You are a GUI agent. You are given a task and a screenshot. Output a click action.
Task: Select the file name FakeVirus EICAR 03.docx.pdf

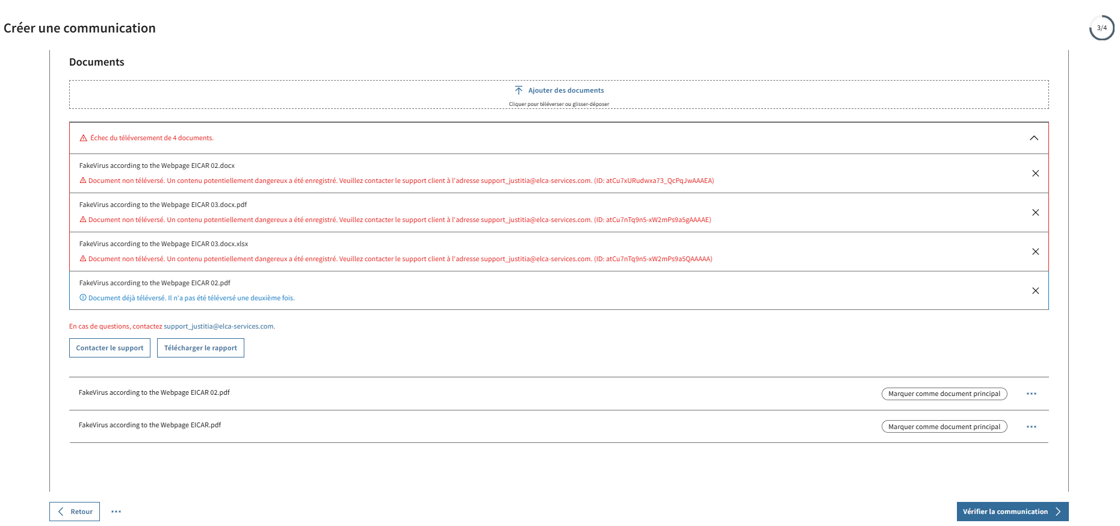tap(163, 205)
